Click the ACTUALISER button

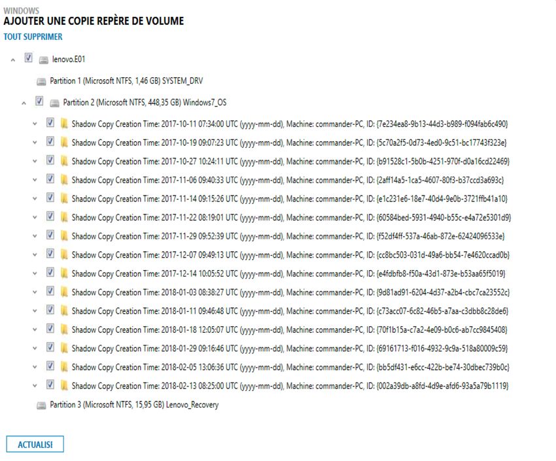[x=35, y=444]
